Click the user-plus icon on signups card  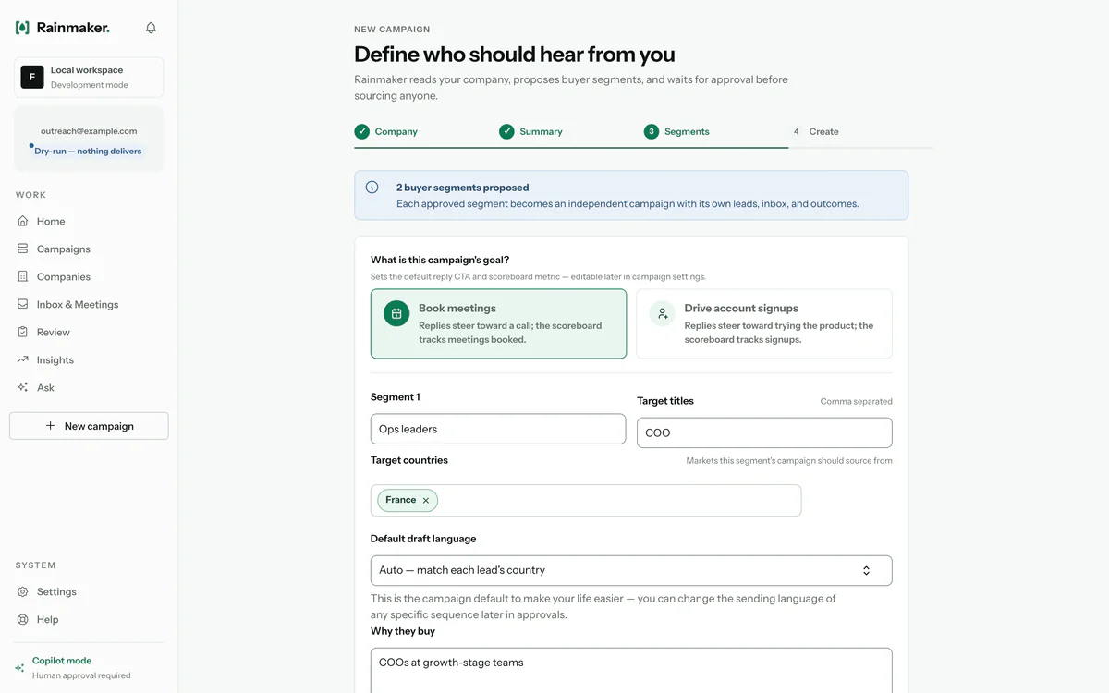(662, 313)
